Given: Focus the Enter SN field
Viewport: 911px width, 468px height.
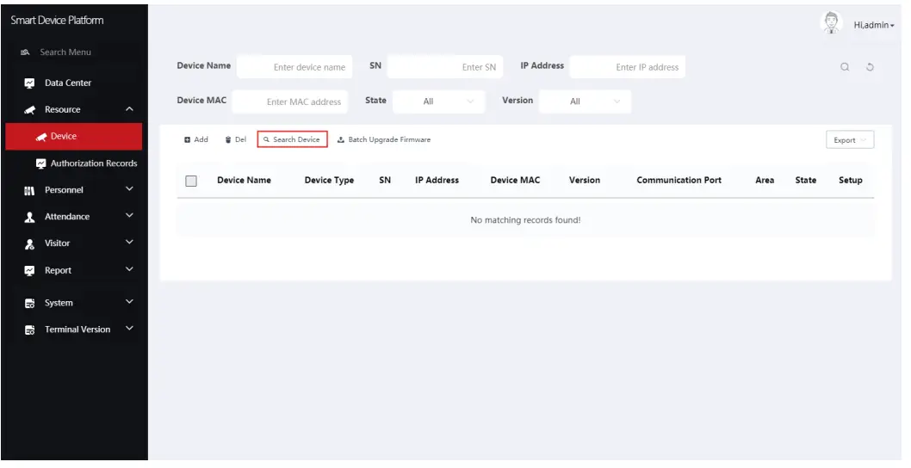Looking at the screenshot, I should 445,67.
